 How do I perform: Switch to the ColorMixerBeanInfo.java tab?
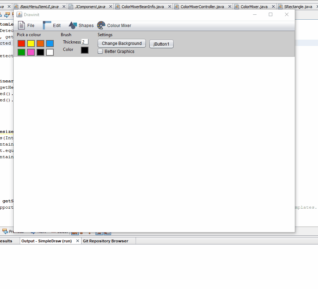click(143, 7)
